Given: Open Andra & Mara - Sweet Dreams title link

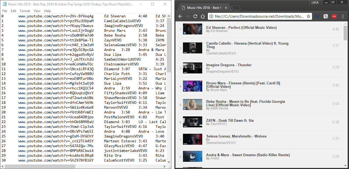Looking at the screenshot, I should pos(248,155).
